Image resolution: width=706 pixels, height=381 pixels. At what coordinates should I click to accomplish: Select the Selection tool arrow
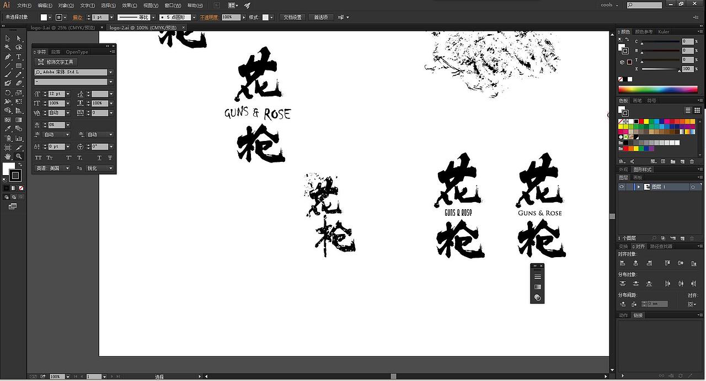tap(7, 38)
